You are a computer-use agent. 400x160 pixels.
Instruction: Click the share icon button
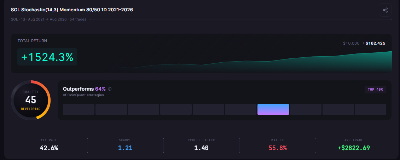coord(385,10)
